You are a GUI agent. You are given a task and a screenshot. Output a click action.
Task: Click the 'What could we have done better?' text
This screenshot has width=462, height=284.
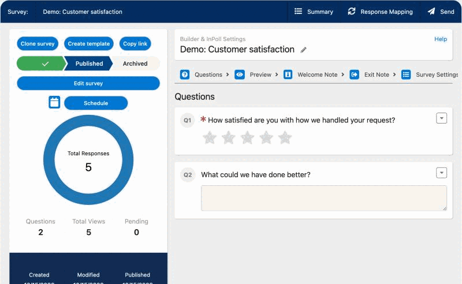click(256, 175)
